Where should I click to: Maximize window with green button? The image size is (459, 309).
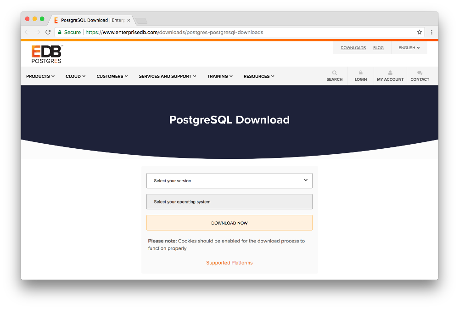(42, 19)
